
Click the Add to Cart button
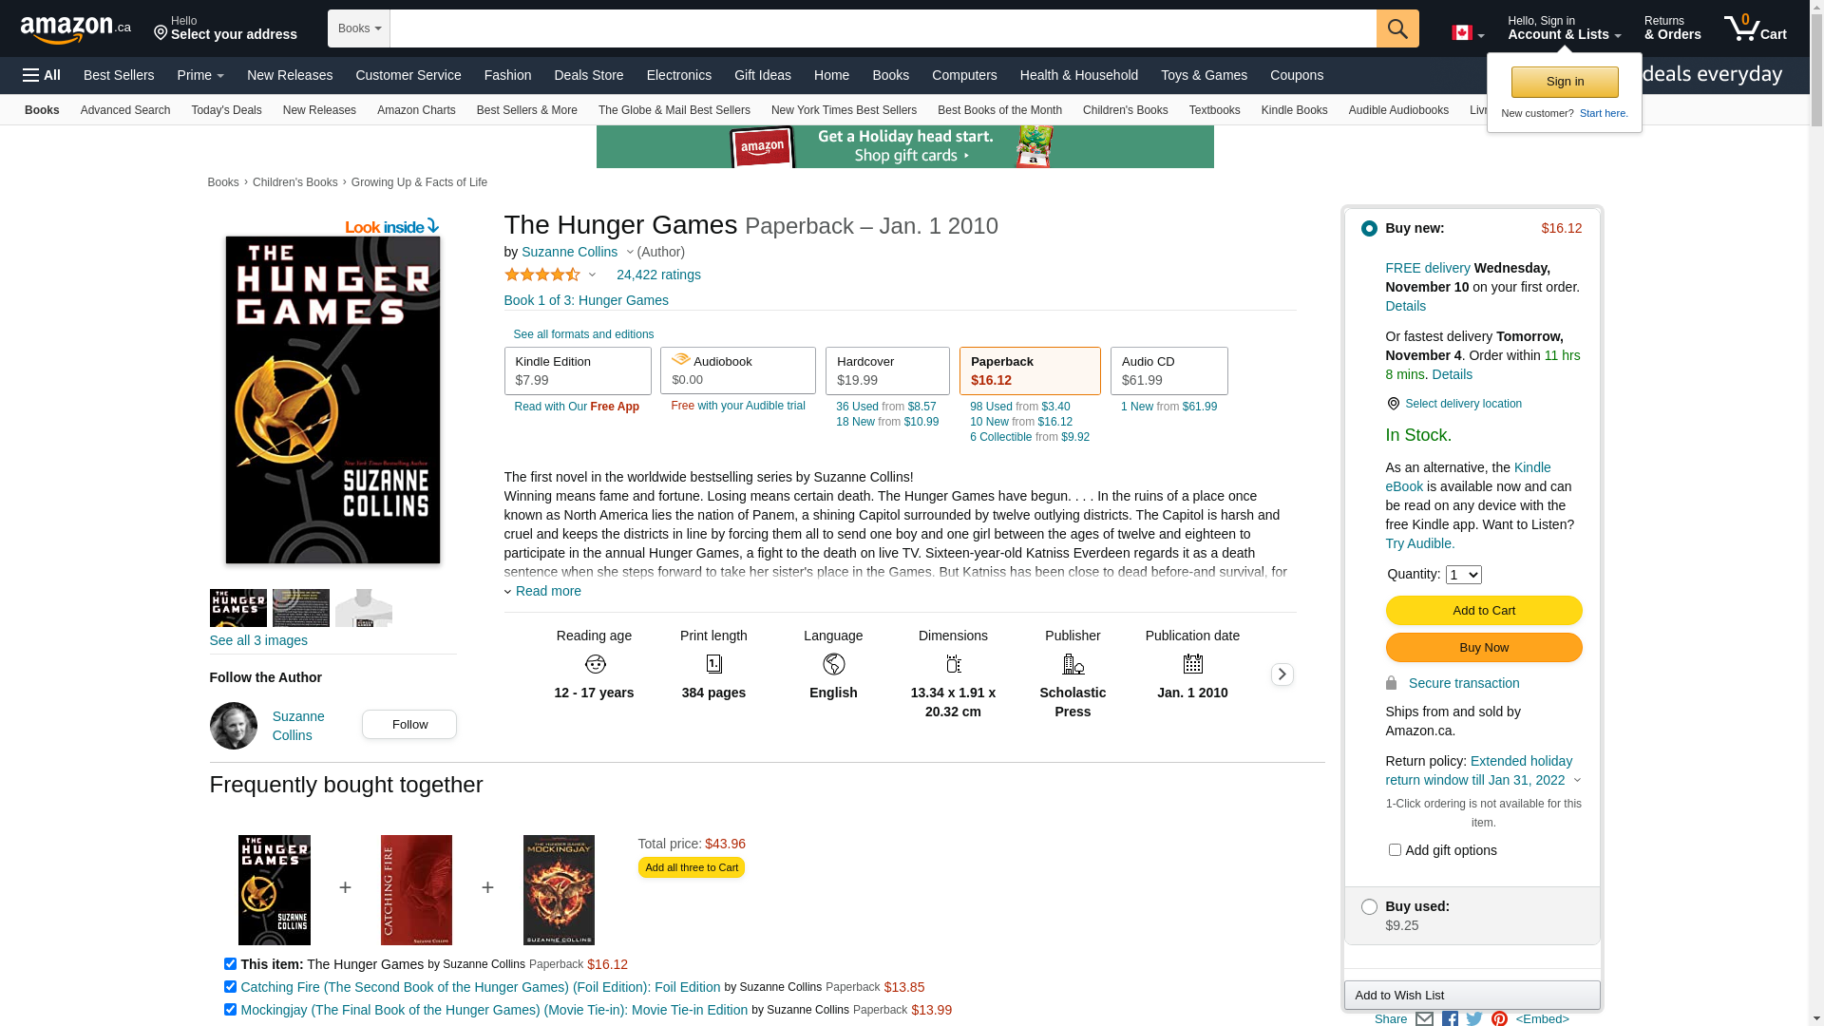[1483, 610]
